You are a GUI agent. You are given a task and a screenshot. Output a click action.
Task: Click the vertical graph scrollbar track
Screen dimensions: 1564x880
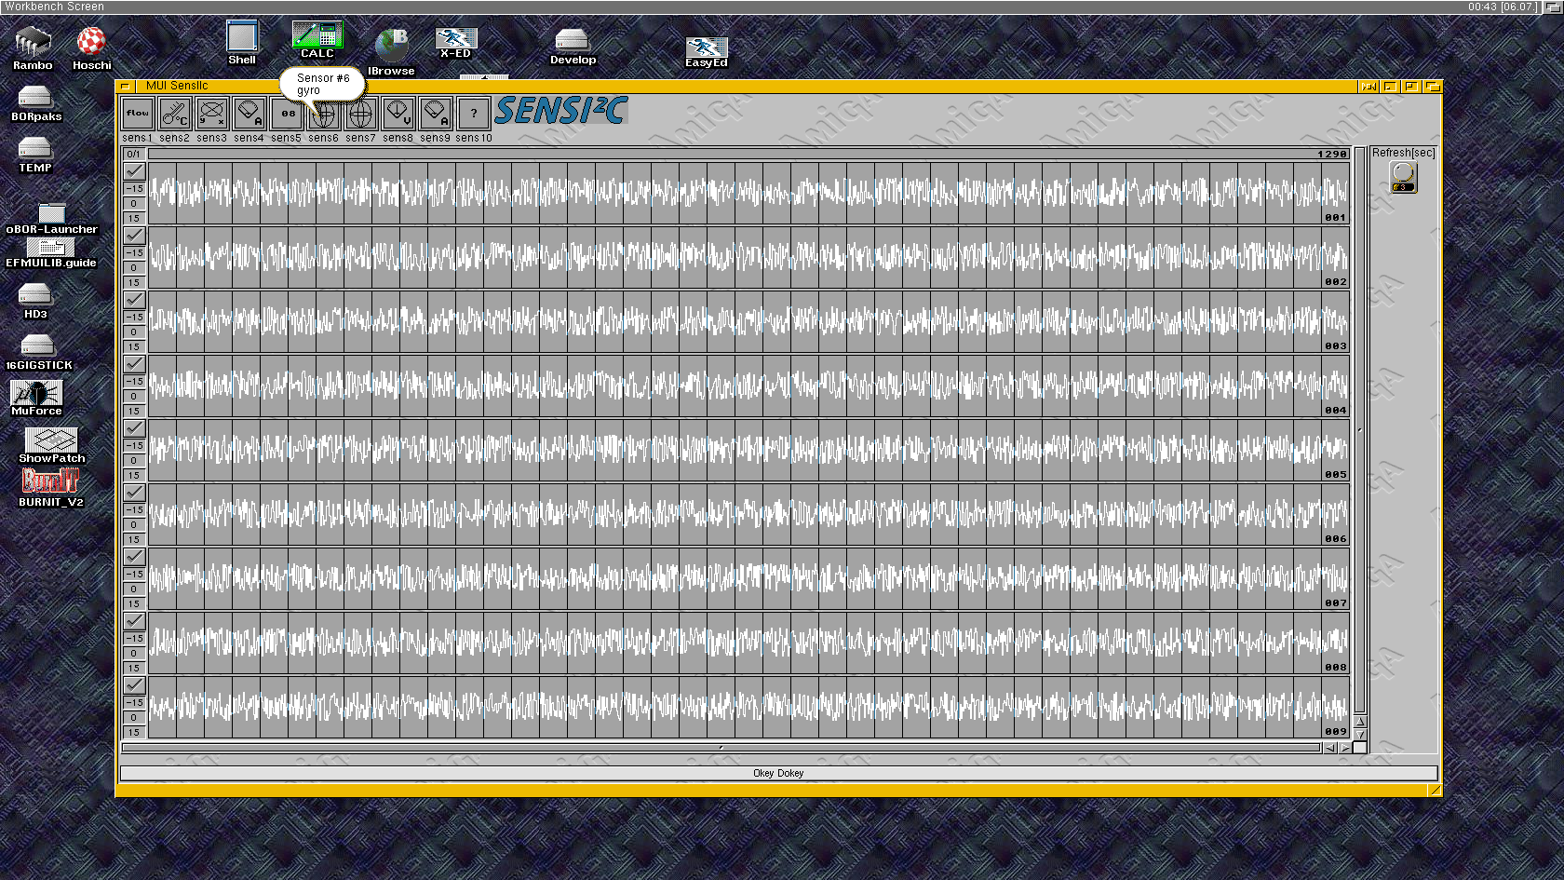point(1360,428)
